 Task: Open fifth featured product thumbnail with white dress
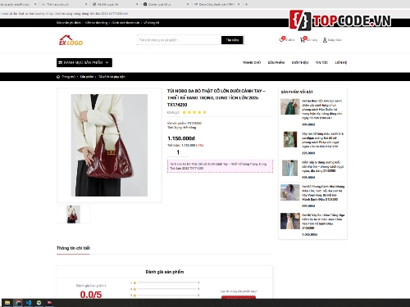click(290, 221)
